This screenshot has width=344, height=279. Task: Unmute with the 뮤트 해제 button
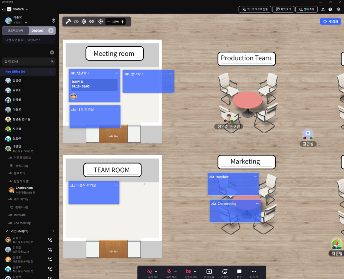[170, 271]
